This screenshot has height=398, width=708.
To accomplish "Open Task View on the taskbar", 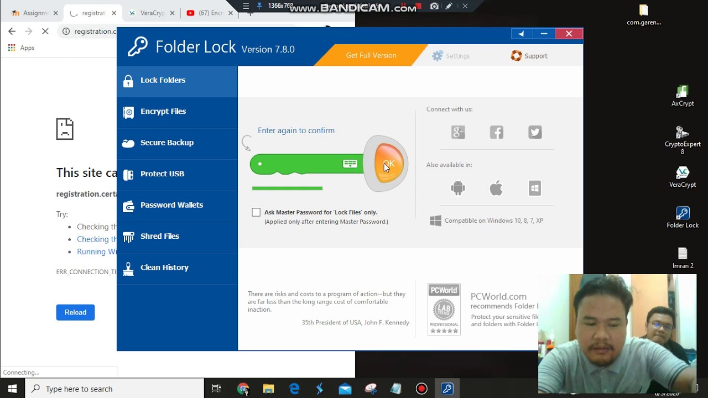I will click(x=217, y=389).
